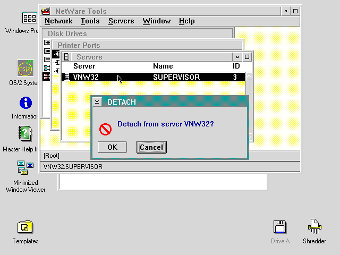This screenshot has height=255, width=340.
Task: Confirm detach by clicking OK
Action: [112, 147]
